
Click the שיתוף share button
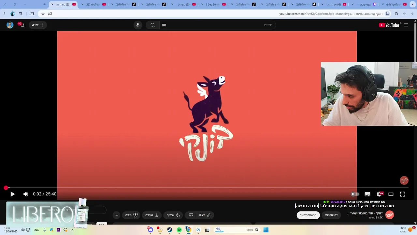point(173,215)
